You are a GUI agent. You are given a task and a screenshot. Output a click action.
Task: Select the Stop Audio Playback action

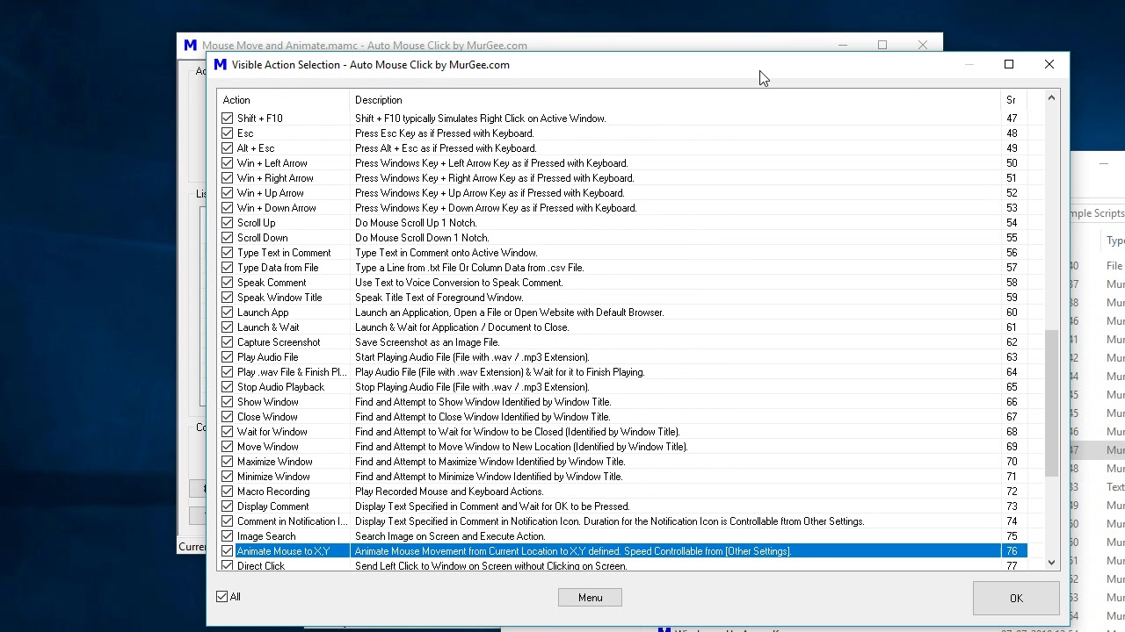(622, 387)
